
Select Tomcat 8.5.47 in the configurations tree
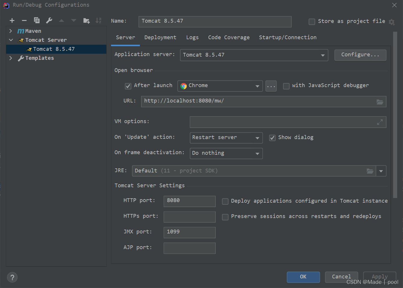pos(56,49)
